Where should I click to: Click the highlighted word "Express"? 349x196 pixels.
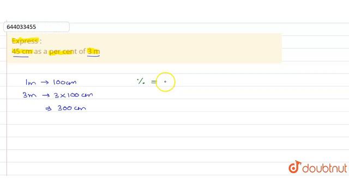pyautogui.click(x=25, y=41)
